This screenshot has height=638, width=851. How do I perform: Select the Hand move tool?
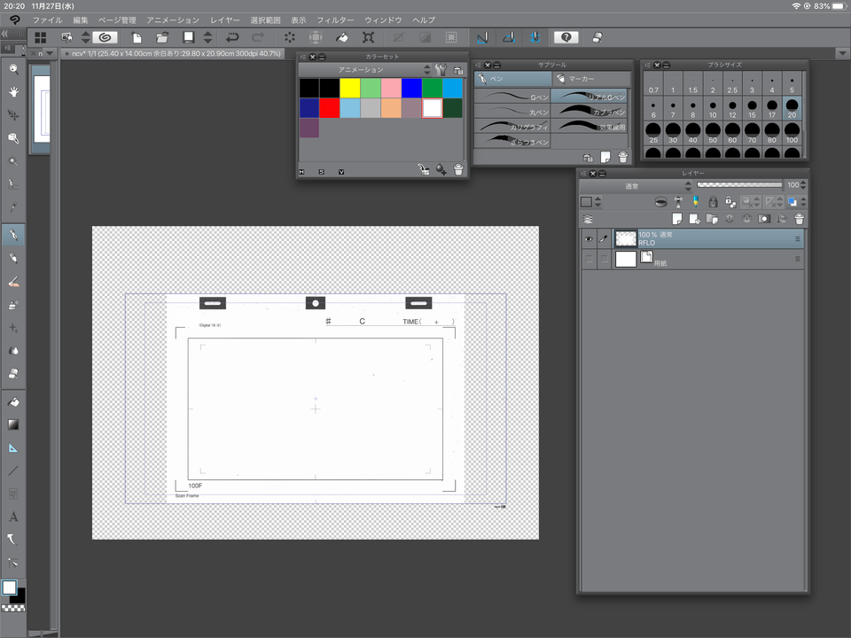click(x=13, y=91)
